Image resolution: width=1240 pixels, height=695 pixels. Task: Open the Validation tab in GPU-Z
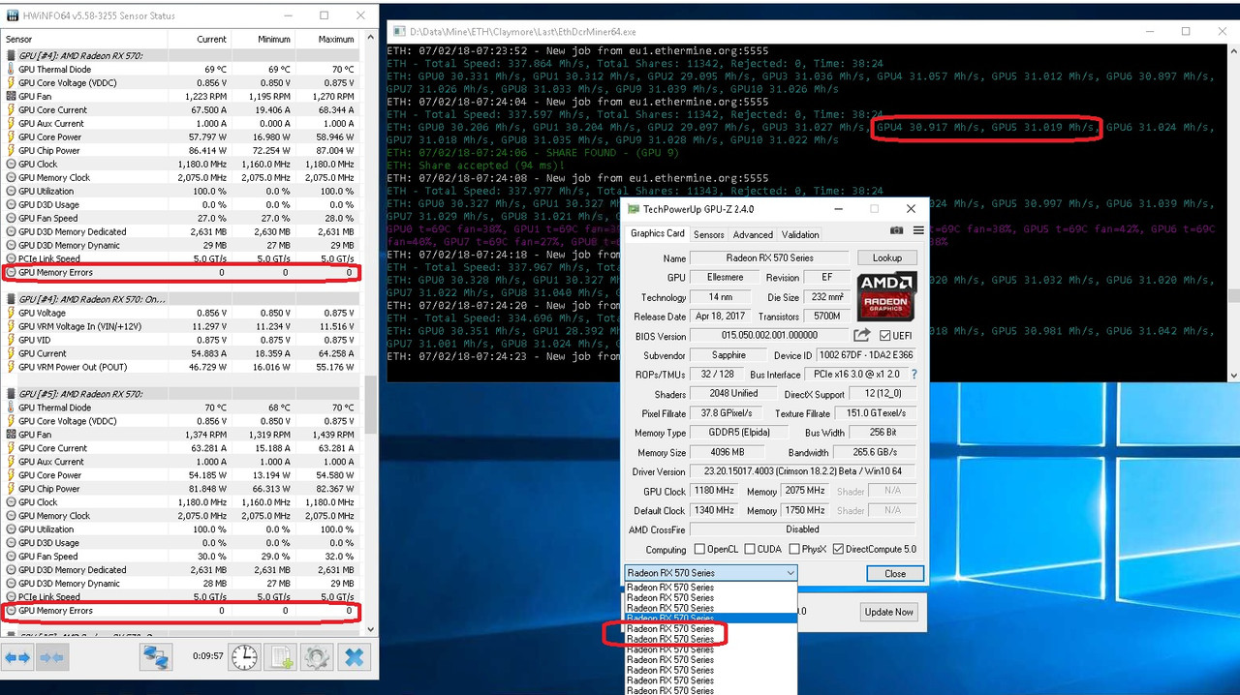coord(800,234)
